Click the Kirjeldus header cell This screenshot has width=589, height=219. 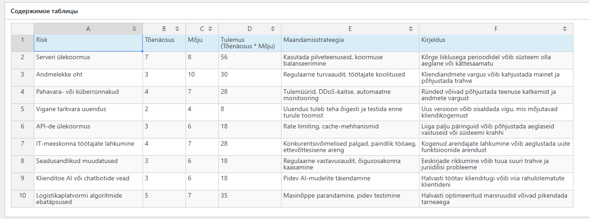tap(496, 43)
